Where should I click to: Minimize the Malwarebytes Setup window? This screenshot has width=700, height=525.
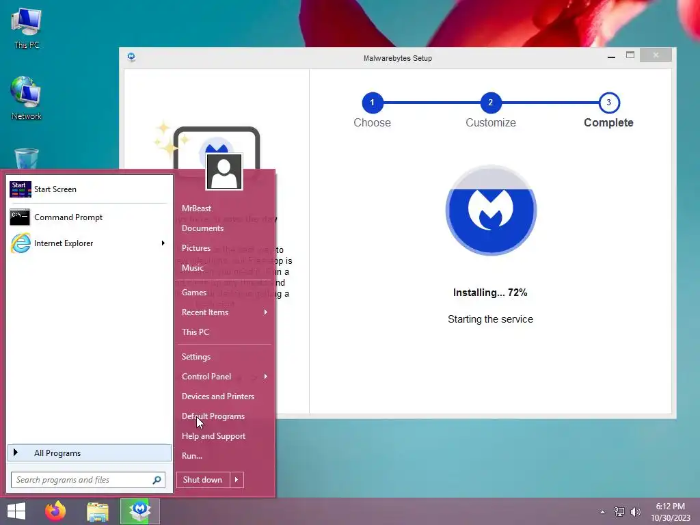pyautogui.click(x=611, y=56)
